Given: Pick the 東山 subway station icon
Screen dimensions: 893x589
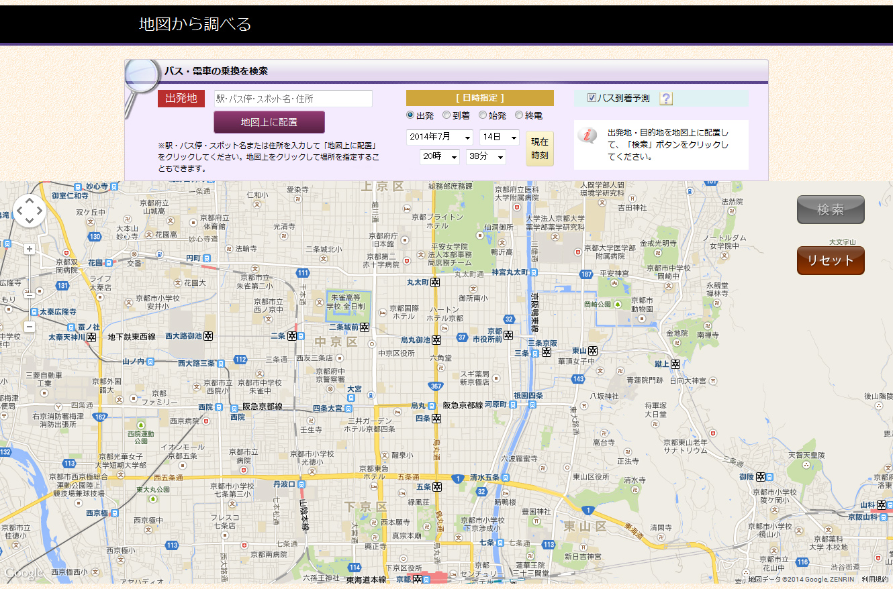Looking at the screenshot, I should coord(593,351).
